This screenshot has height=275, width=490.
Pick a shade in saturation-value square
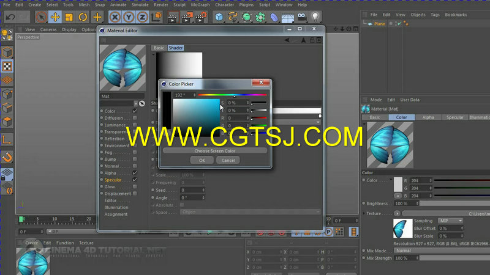[196, 117]
